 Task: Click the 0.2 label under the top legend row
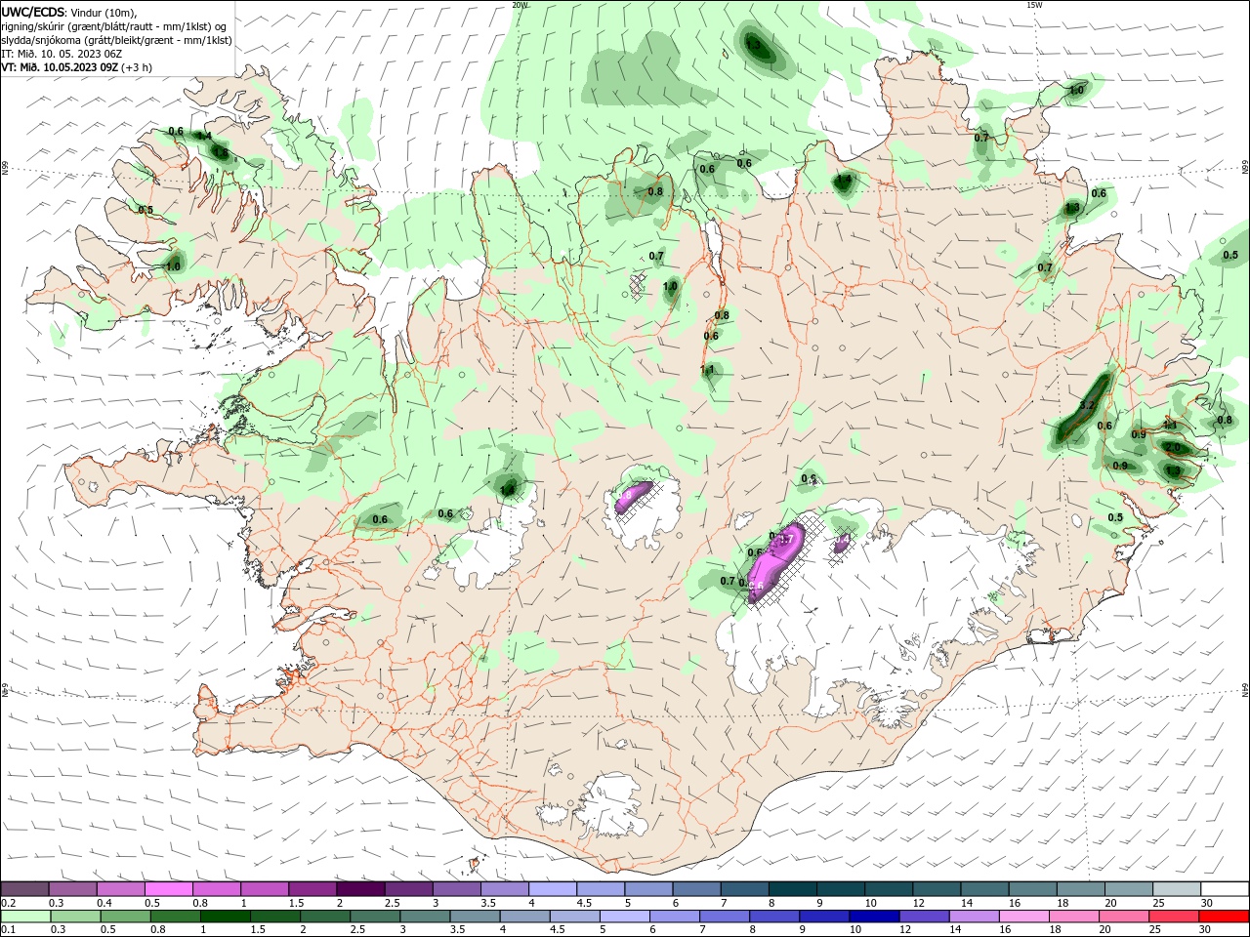point(9,903)
